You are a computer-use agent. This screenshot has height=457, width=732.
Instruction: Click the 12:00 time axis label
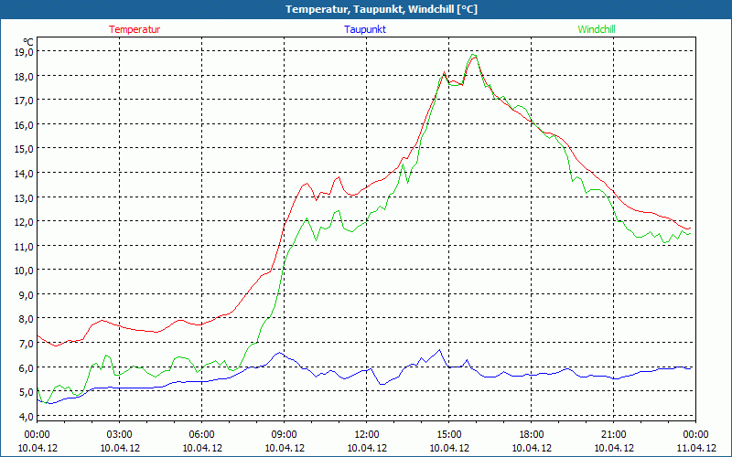[367, 435]
